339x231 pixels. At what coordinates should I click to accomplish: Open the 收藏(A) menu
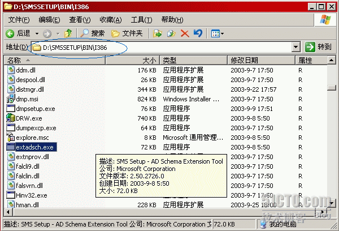coord(111,20)
